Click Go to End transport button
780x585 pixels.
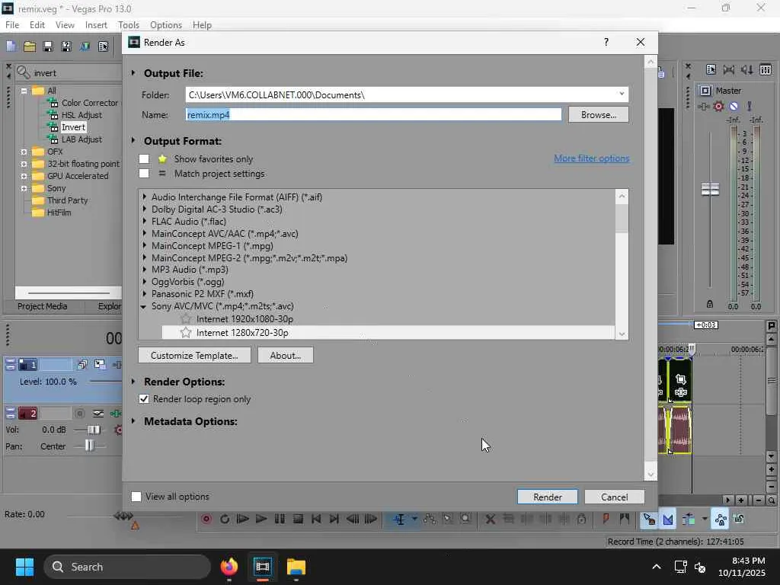(334, 519)
